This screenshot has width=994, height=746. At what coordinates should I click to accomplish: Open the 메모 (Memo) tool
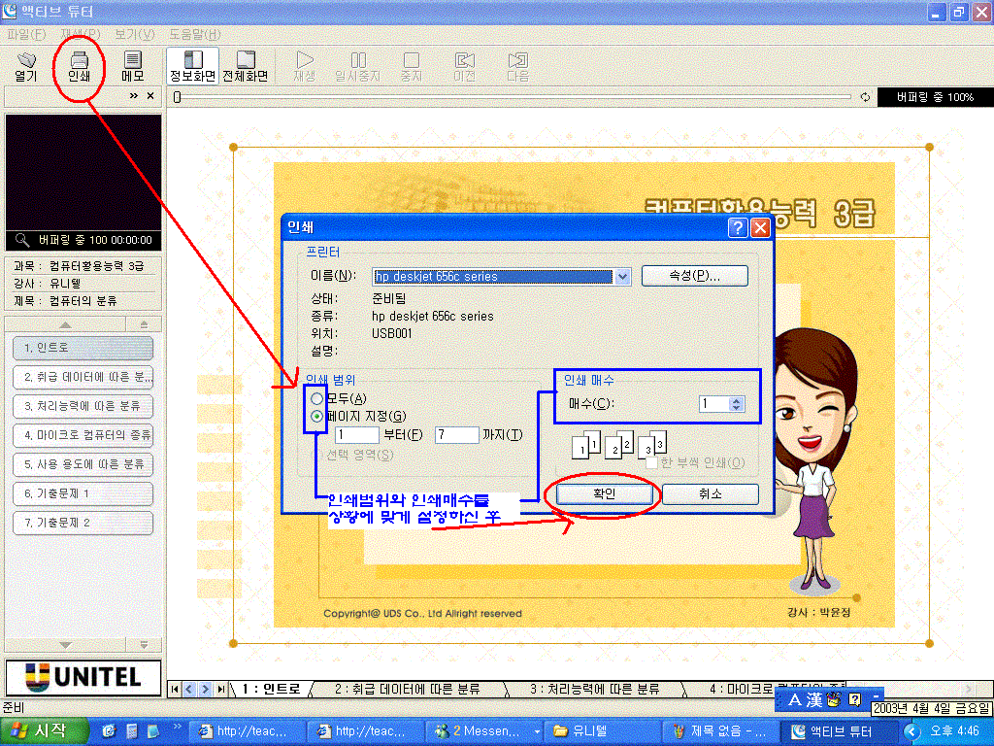coord(133,66)
